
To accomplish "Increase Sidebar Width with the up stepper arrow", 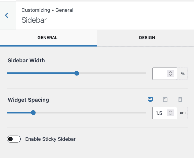I will tap(170, 72).
